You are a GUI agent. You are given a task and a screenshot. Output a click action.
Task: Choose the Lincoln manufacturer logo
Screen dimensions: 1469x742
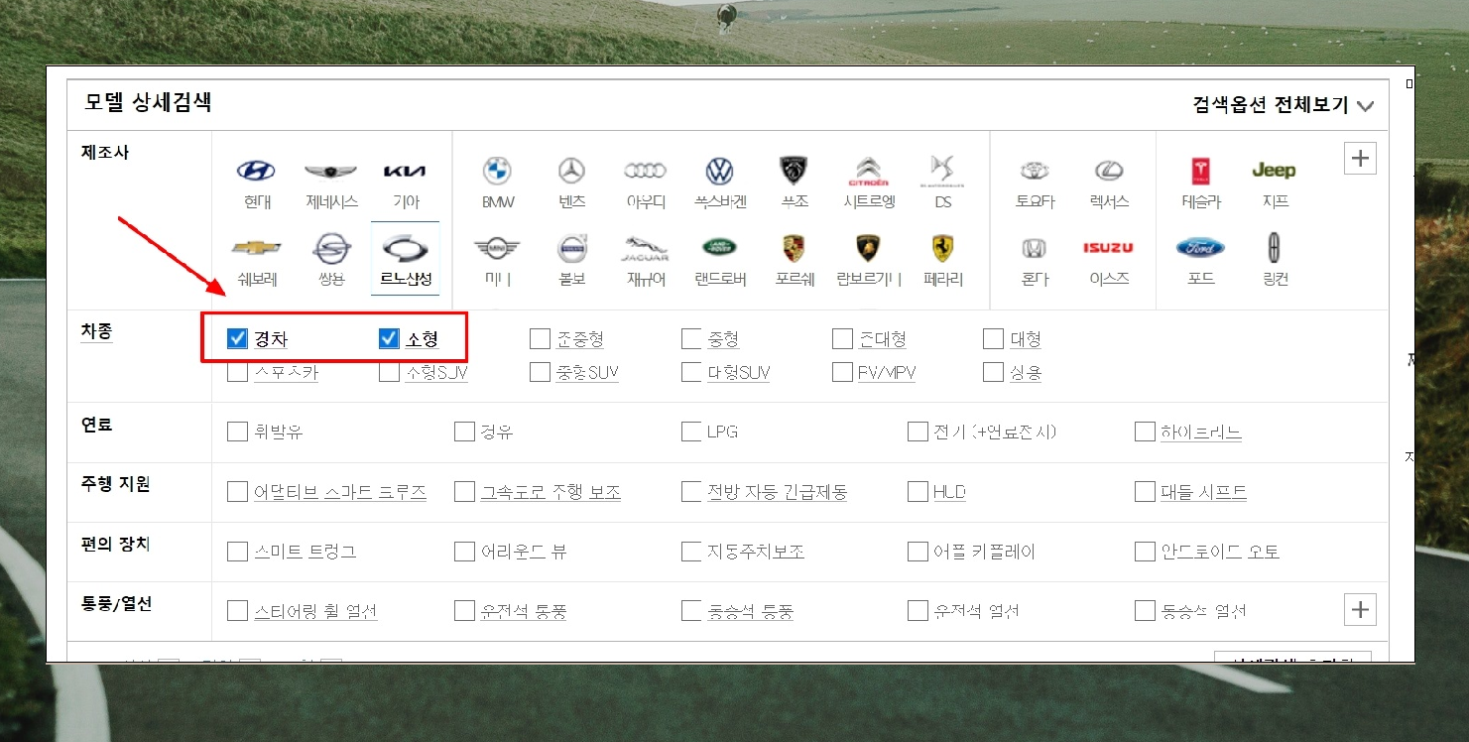pyautogui.click(x=1276, y=247)
